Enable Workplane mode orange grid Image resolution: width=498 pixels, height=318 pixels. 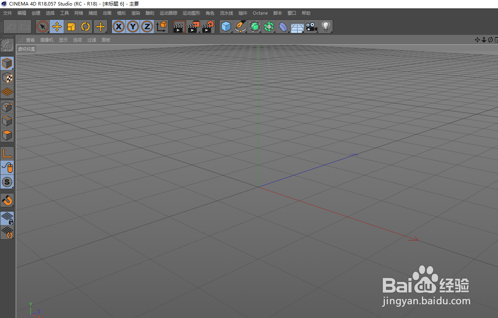point(7,92)
